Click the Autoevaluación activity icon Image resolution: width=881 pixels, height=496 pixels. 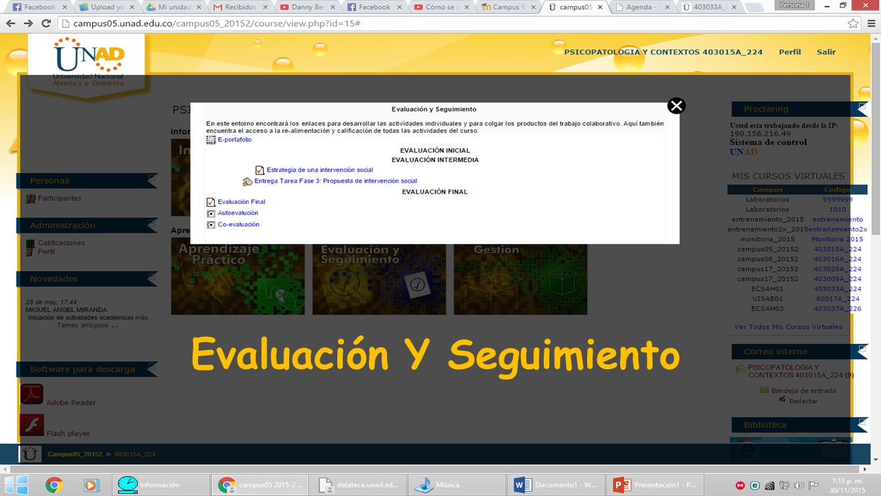pos(211,214)
